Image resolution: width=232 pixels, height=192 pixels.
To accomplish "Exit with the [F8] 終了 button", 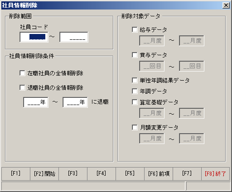I will [x=216, y=173].
